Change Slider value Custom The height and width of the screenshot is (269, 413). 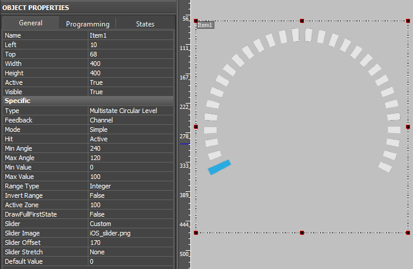click(x=131, y=224)
